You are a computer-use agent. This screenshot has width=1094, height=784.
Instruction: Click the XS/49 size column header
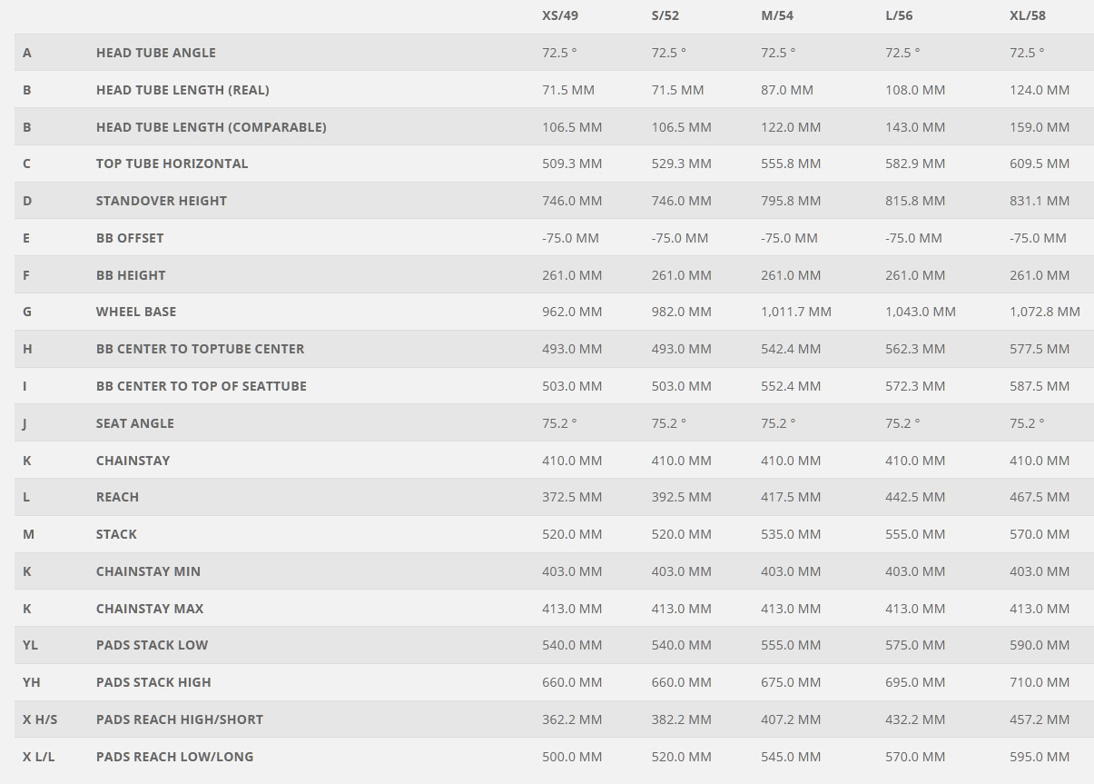click(x=560, y=15)
